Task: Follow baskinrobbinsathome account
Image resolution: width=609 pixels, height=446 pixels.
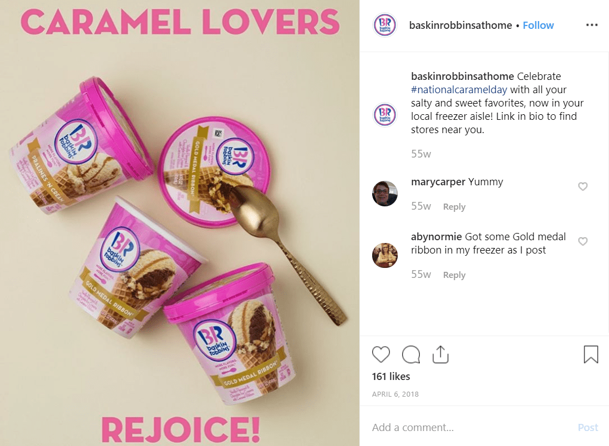Action: tap(538, 26)
